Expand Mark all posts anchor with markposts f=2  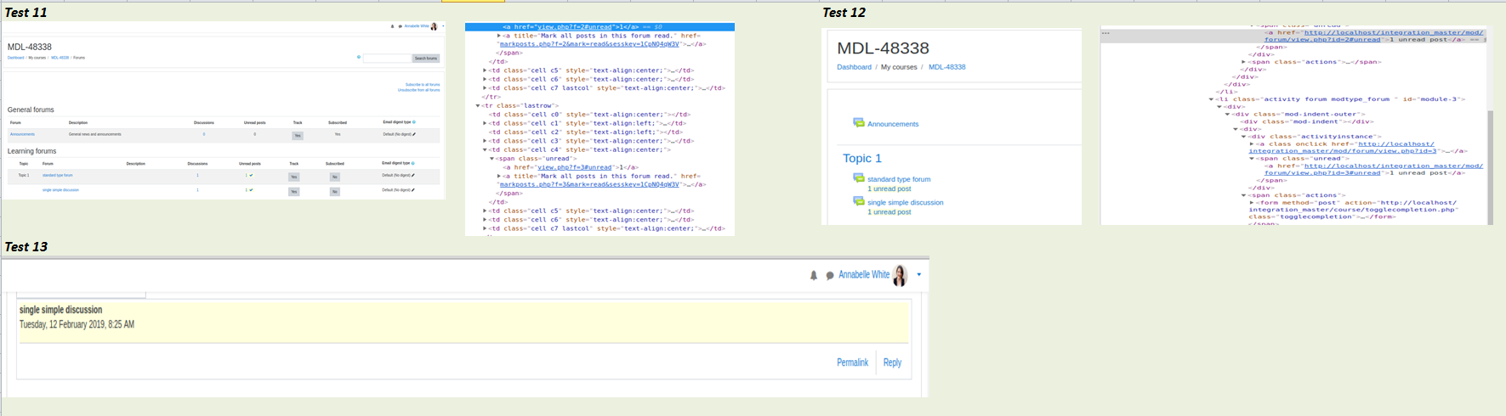(x=499, y=36)
